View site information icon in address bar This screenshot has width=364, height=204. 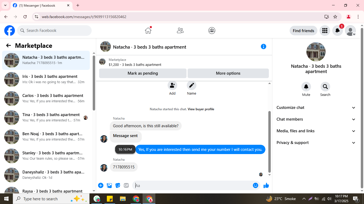(37, 17)
